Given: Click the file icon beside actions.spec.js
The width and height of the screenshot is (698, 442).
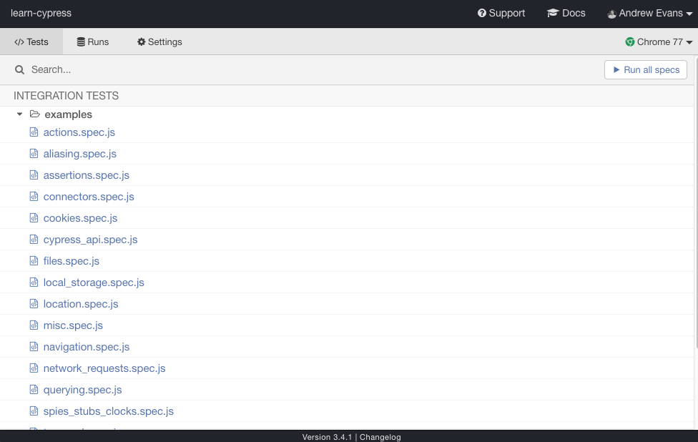Looking at the screenshot, I should pos(34,132).
